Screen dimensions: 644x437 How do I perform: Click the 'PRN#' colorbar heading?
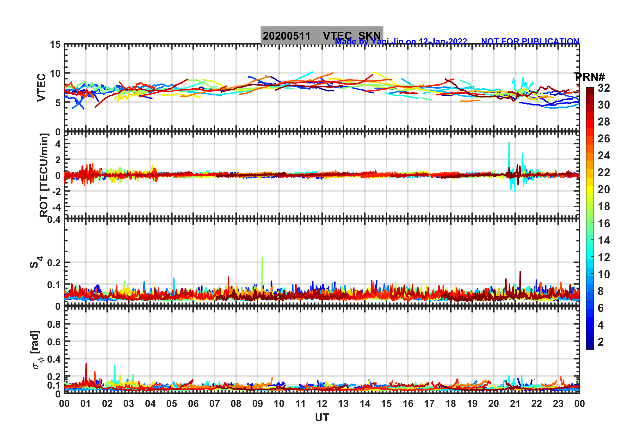(590, 77)
